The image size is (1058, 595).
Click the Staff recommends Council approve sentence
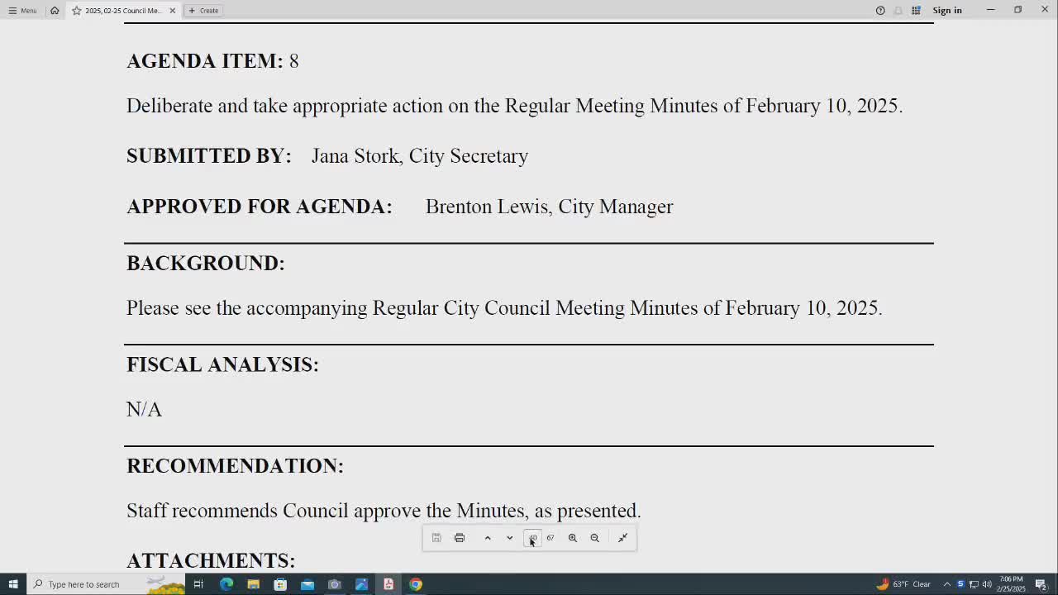384,511
